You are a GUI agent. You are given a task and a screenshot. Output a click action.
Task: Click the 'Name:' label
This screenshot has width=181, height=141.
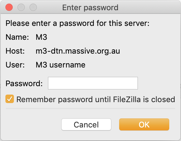[17, 38]
